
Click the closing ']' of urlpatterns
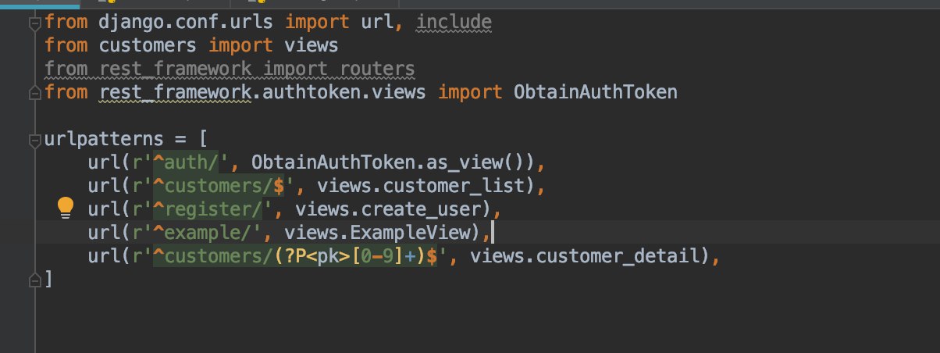[49, 279]
